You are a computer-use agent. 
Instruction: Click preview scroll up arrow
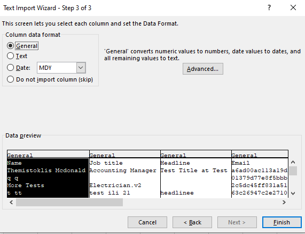[293, 162]
